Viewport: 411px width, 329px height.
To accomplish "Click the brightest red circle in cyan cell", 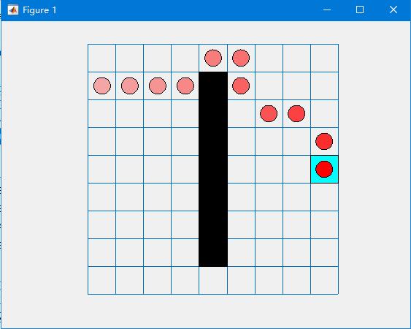I will point(324,170).
